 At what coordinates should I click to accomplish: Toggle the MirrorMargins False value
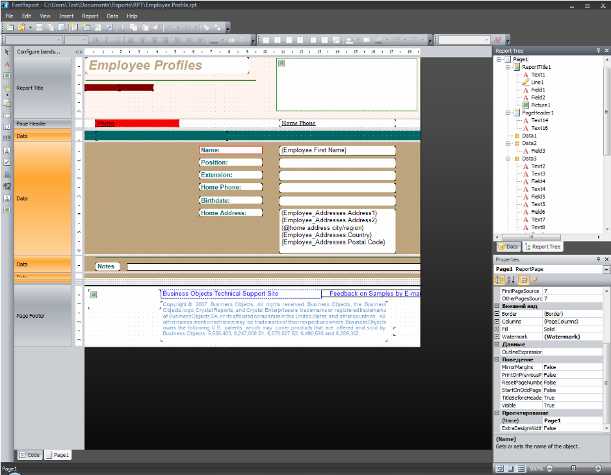pyautogui.click(x=550, y=367)
